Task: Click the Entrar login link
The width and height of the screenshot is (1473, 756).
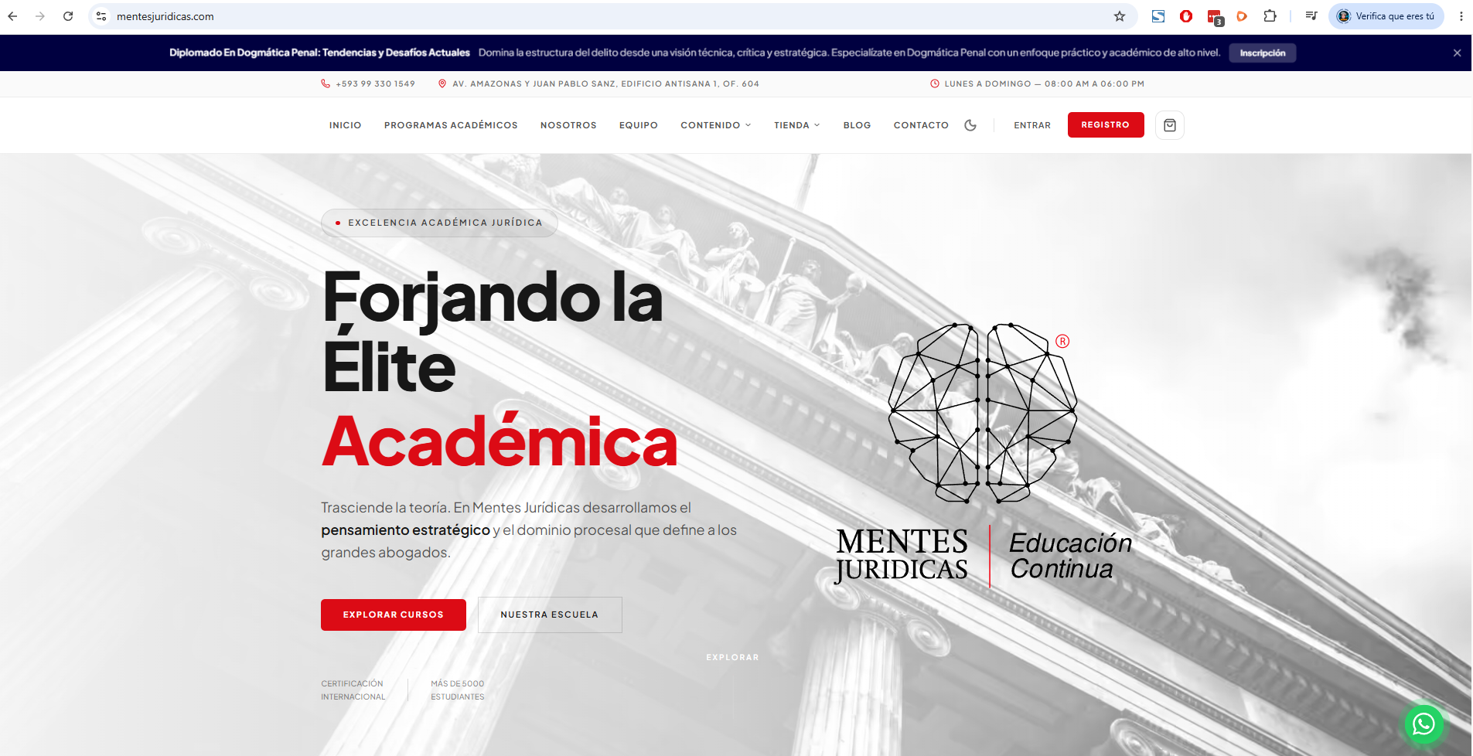Action: click(x=1032, y=125)
